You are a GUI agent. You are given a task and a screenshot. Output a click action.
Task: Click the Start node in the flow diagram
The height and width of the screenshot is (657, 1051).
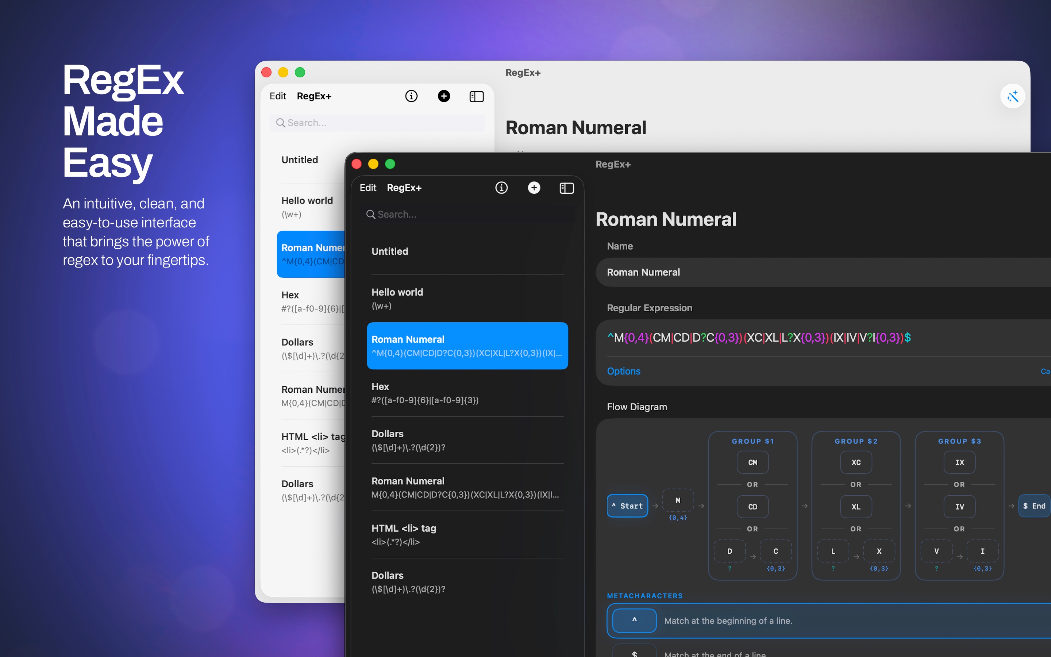(x=627, y=506)
